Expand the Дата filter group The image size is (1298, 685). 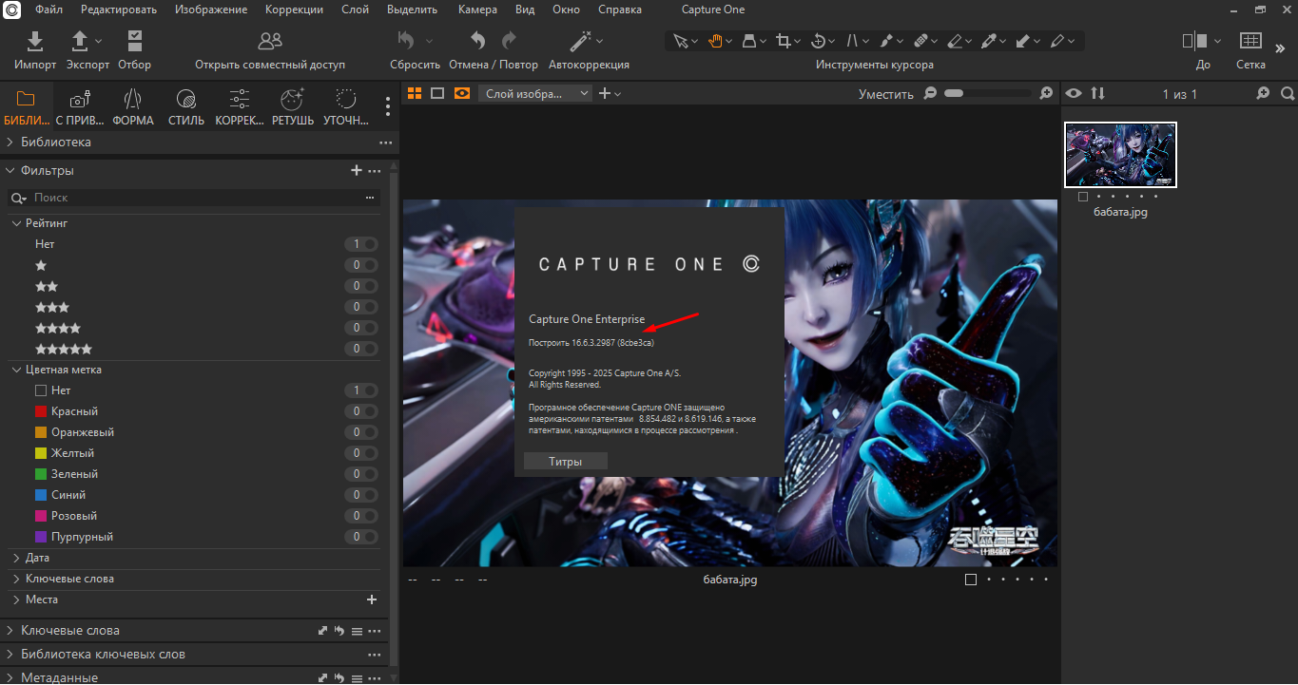[x=16, y=558]
